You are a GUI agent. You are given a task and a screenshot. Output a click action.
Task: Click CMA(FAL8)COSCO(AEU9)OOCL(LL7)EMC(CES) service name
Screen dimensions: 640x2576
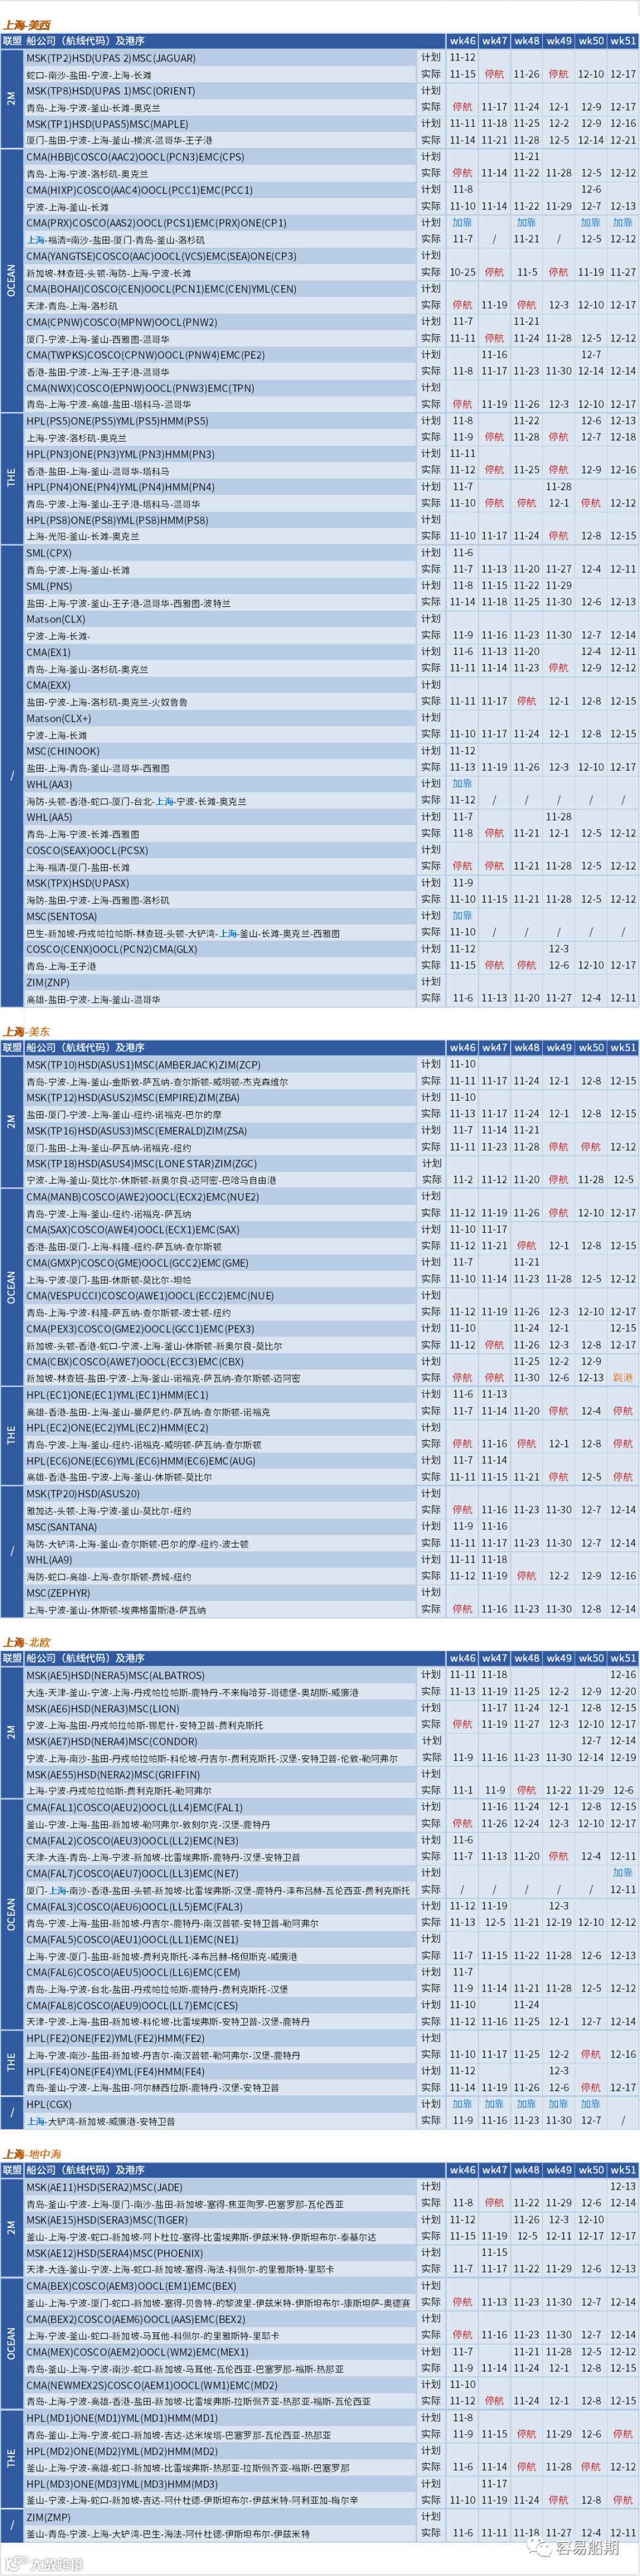click(132, 2005)
